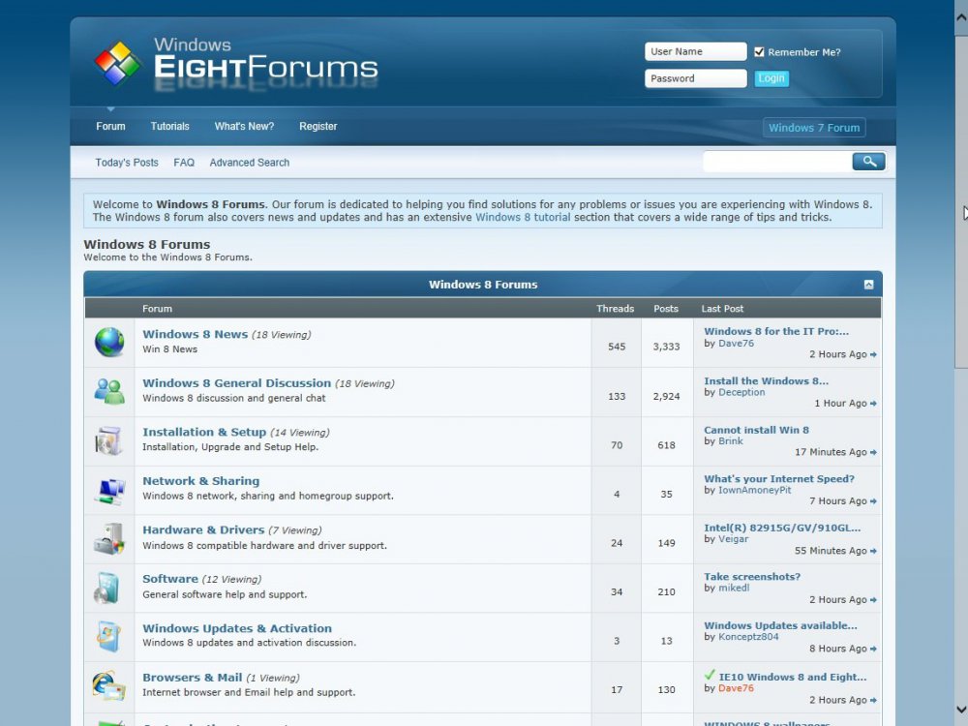Open the thread Cannot install Win 8

click(755, 430)
